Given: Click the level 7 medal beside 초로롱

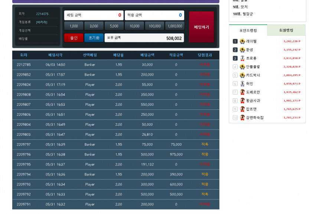Looking at the screenshot, I should click(x=242, y=58).
